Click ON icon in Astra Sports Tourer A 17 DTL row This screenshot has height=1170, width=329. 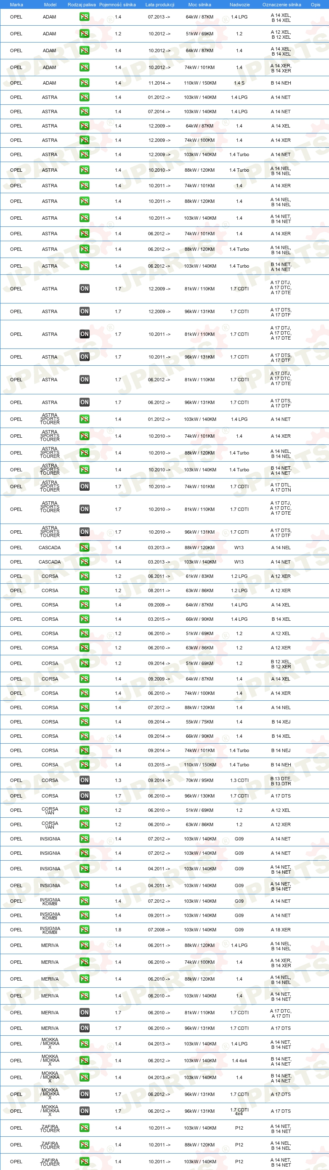[x=85, y=486]
